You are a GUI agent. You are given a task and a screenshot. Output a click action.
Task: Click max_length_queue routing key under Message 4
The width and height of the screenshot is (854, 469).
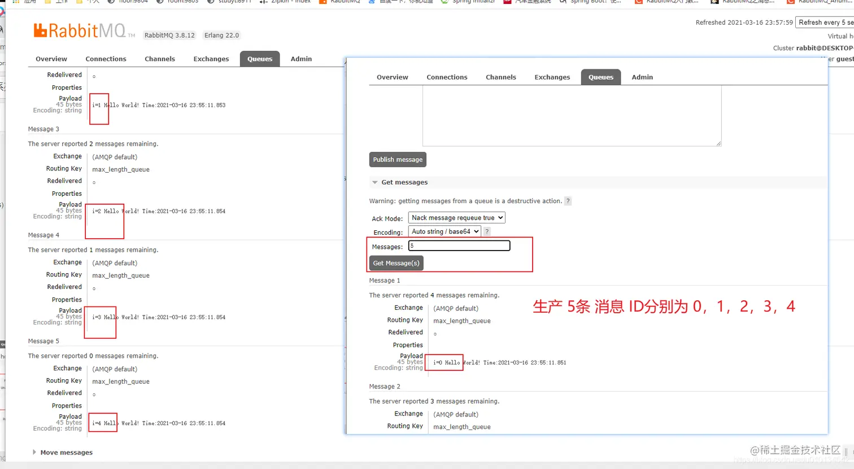pyautogui.click(x=121, y=275)
